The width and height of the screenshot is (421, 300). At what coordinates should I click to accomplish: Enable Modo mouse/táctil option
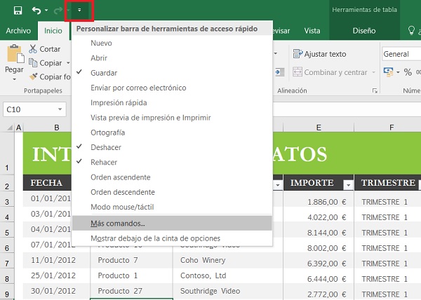(172, 207)
